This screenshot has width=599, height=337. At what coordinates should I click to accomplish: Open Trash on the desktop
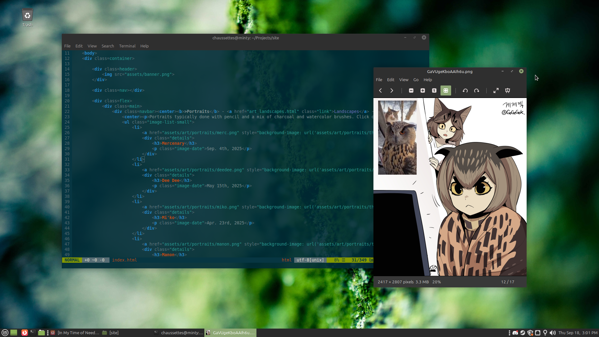pos(27,17)
